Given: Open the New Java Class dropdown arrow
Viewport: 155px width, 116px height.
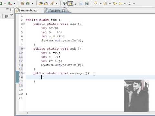Looking at the screenshot, I should (33, 4).
